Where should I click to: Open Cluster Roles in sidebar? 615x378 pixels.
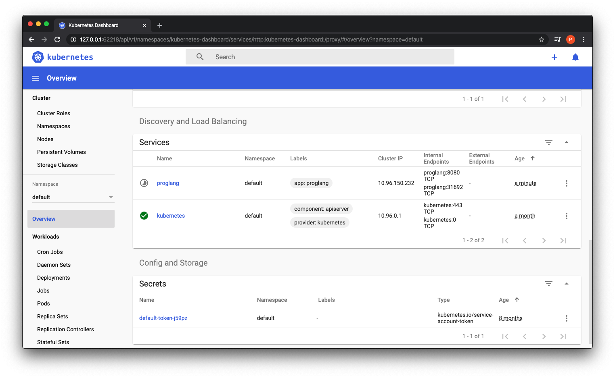[x=54, y=113]
